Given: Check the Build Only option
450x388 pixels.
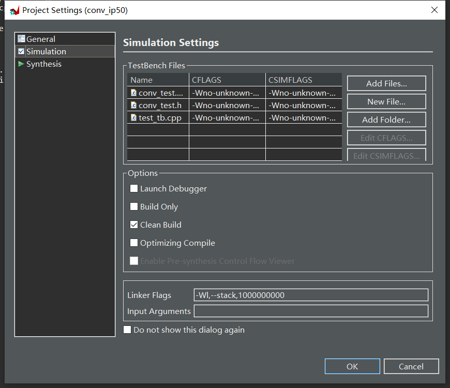Looking at the screenshot, I should pos(134,206).
